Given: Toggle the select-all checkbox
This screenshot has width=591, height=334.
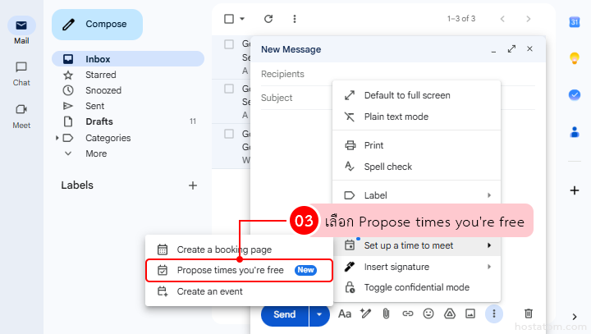Looking at the screenshot, I should (x=229, y=19).
